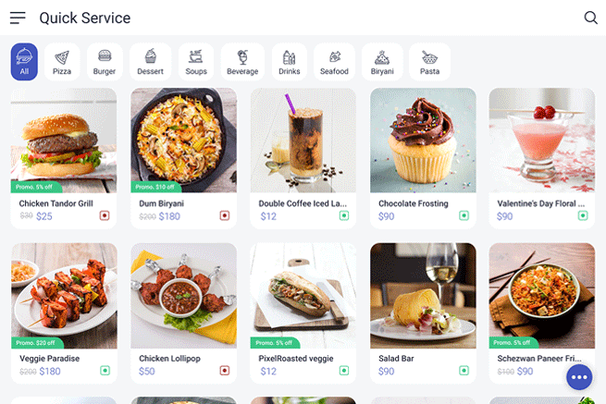
Task: Choose the Soups category icon
Action: point(196,56)
